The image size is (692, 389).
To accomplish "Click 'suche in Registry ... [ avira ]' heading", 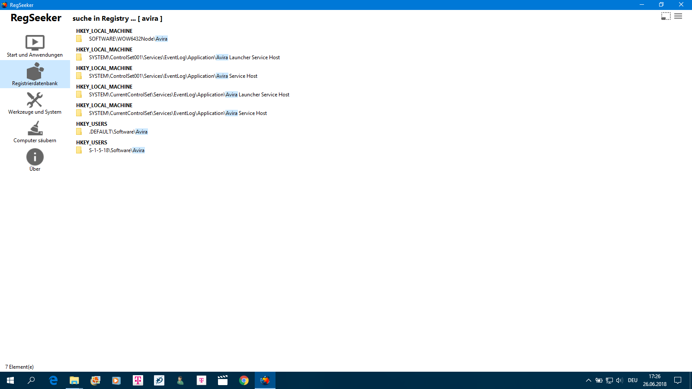I will 118,19.
